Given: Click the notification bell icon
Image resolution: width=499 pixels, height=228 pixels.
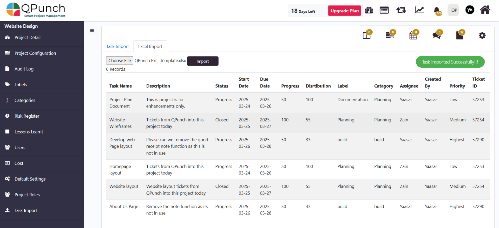Looking at the screenshot, I should [437, 10].
